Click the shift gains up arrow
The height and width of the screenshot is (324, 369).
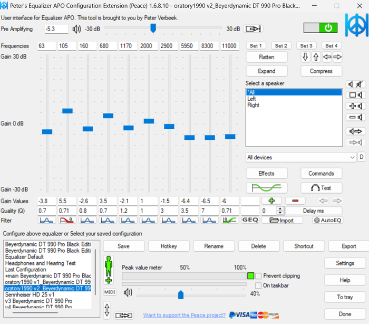coord(316,57)
